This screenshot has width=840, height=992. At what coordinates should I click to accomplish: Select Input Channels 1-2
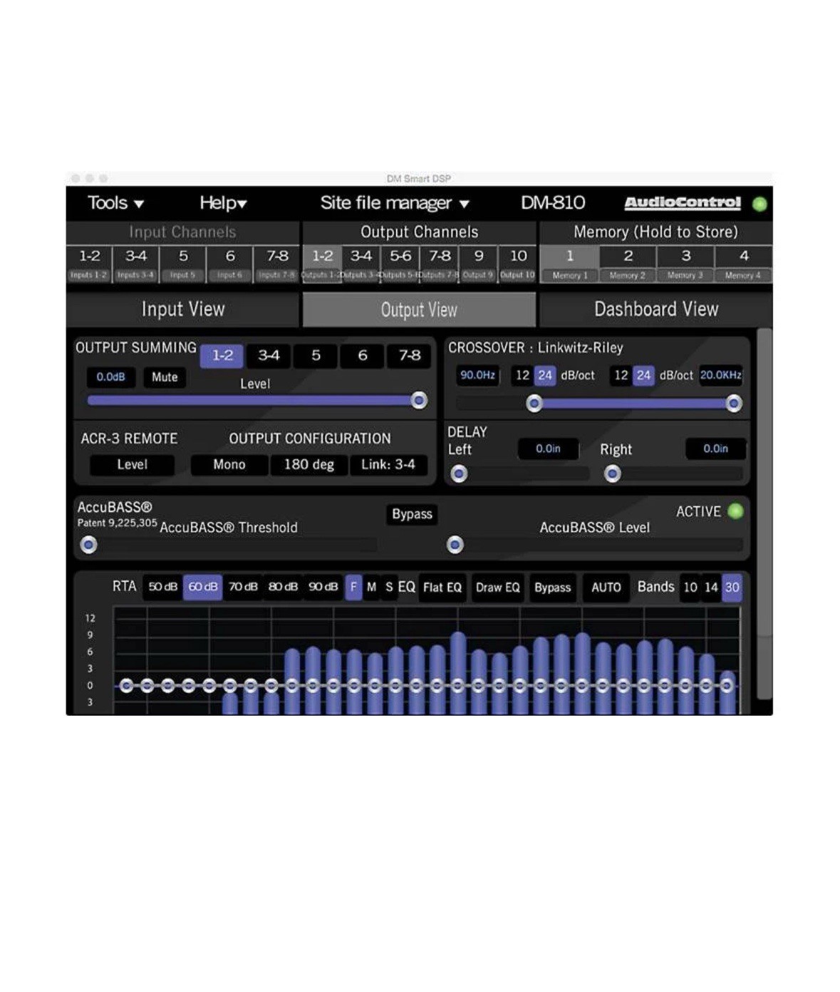89,264
